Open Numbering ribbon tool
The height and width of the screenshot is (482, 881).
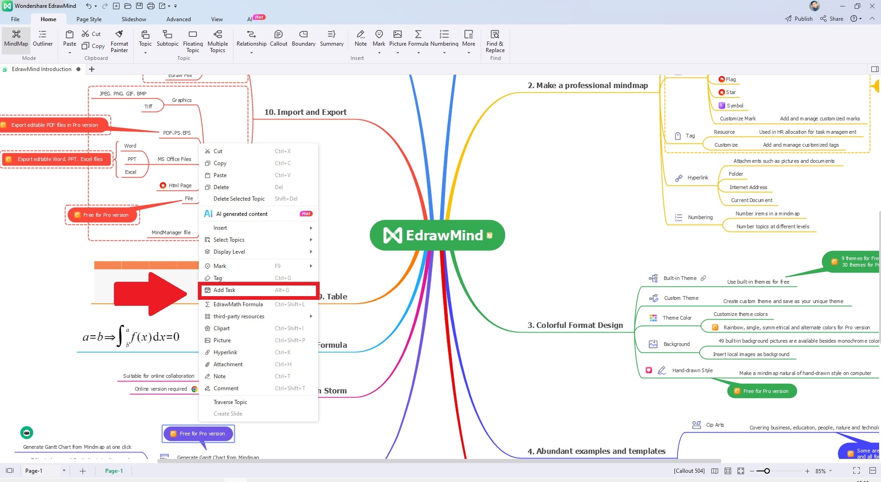444,38
